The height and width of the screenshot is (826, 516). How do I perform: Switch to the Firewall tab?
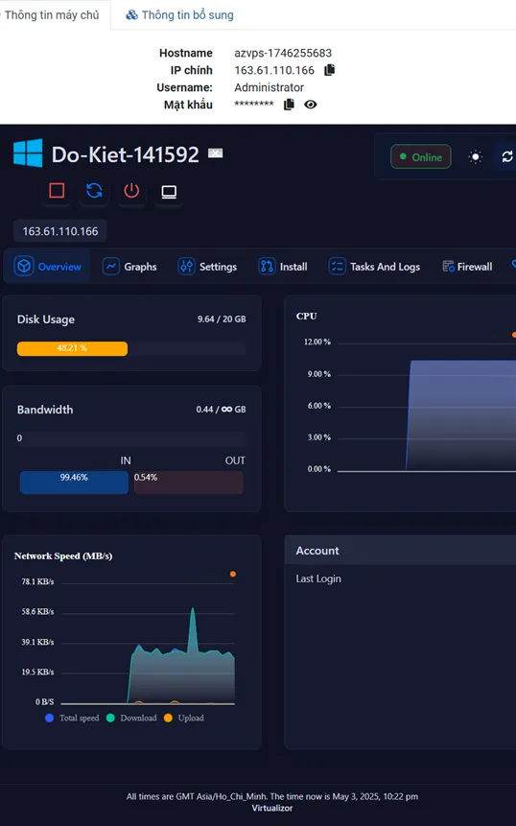click(467, 267)
